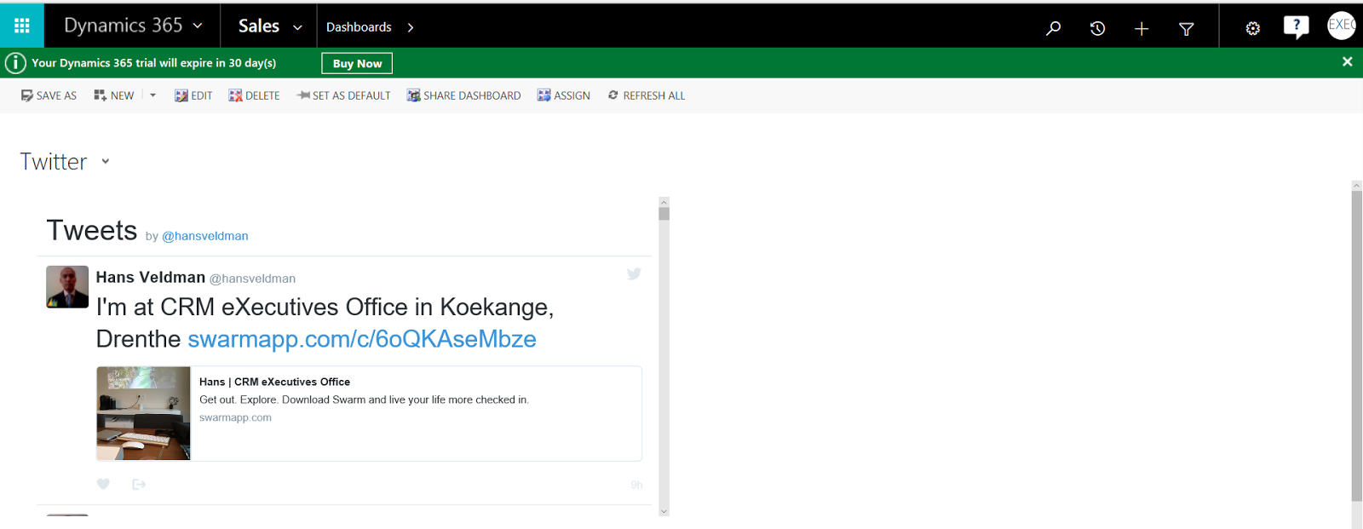Click Assign in the command bar
Image resolution: width=1363 pixels, height=529 pixels.
point(563,95)
